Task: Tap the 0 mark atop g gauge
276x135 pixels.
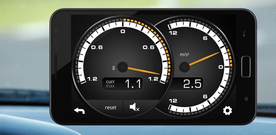Action: [123, 32]
